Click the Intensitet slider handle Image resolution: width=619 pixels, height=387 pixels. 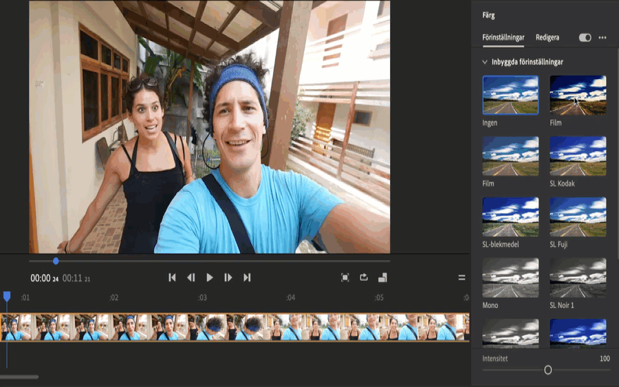coord(548,370)
